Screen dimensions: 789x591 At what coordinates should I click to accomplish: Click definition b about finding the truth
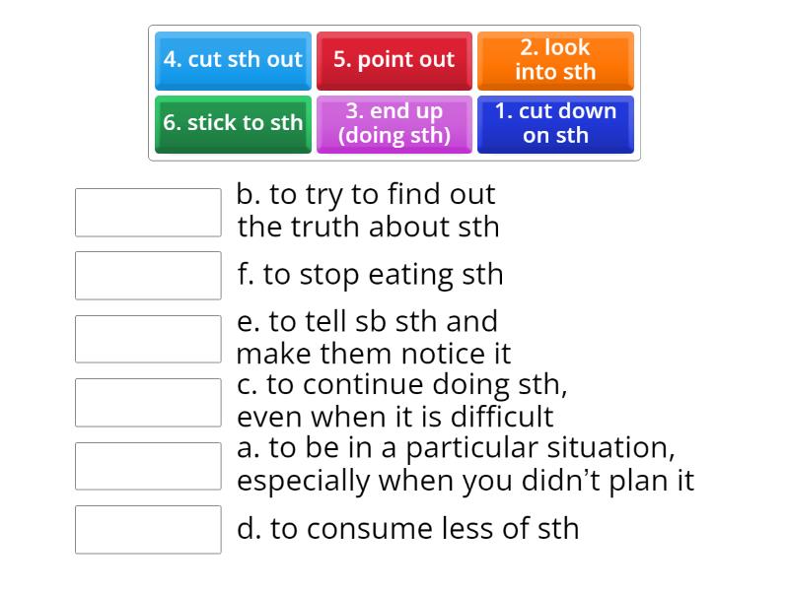368,210
